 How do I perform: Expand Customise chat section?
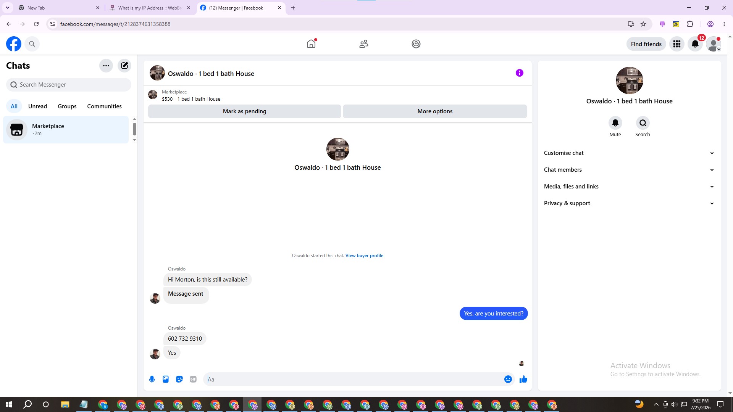(x=629, y=153)
